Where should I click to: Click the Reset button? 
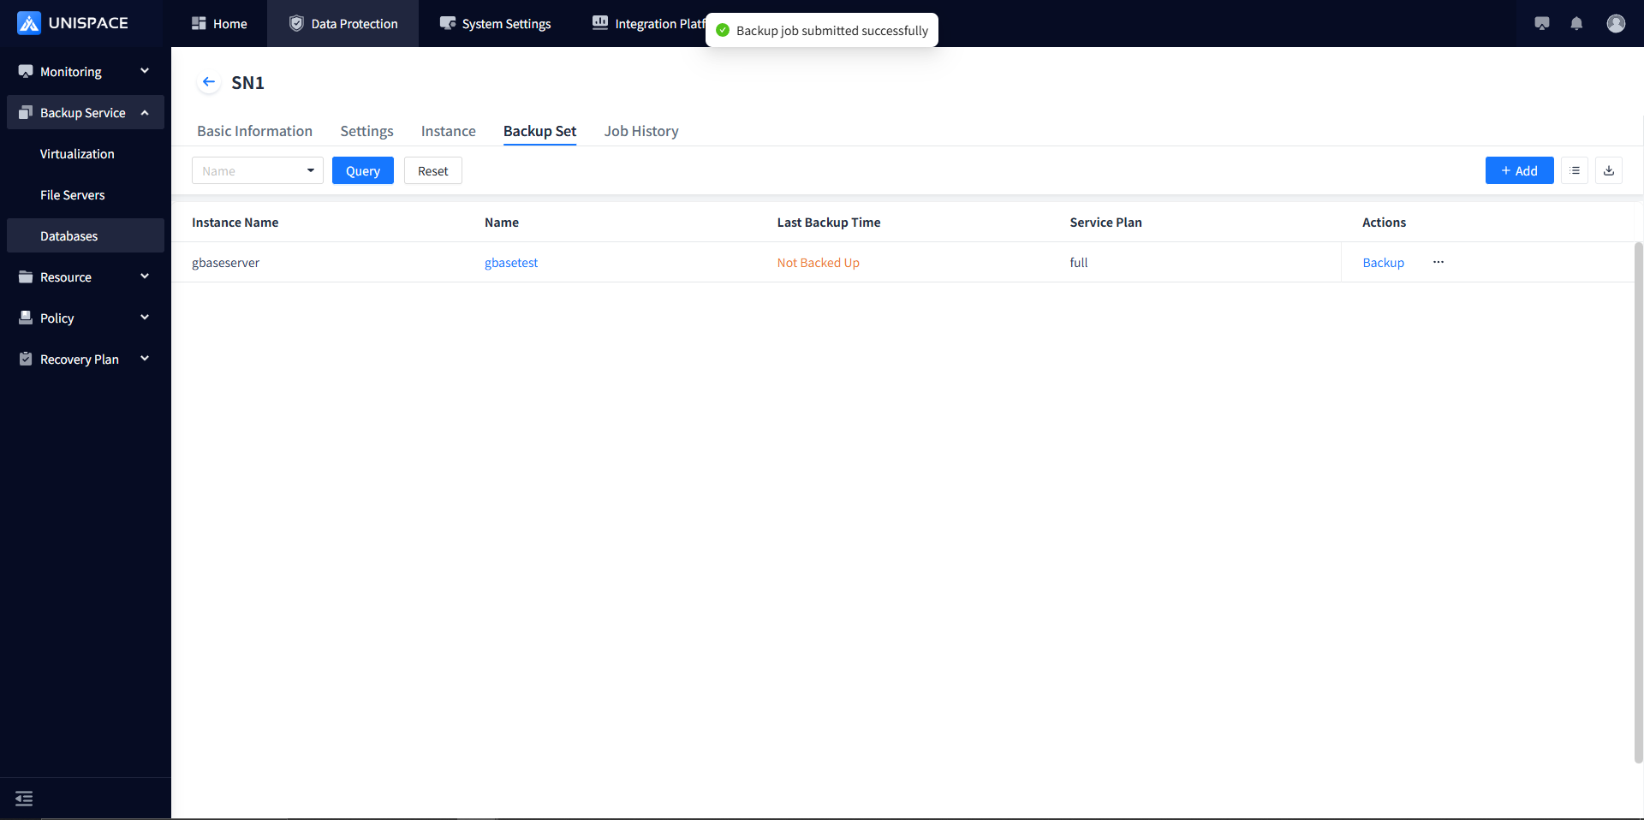433,170
